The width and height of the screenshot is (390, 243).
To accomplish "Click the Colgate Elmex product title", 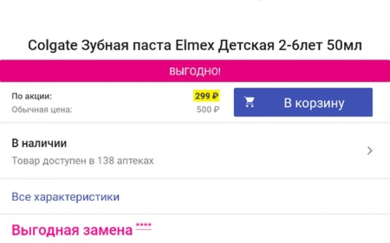I will [x=195, y=45].
